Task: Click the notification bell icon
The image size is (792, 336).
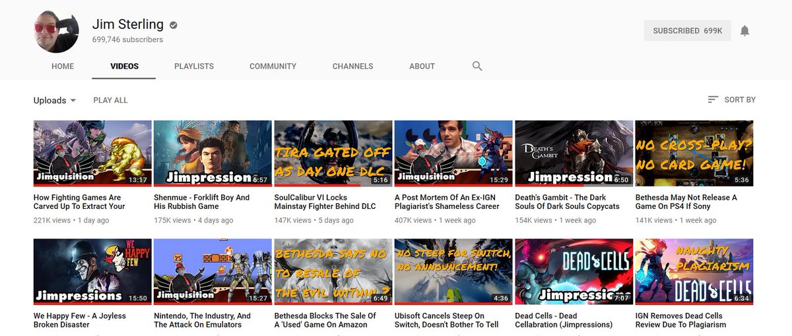Action: [744, 30]
